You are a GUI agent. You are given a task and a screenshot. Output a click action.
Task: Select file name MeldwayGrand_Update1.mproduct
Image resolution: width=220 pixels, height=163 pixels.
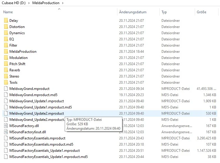tap(37, 101)
